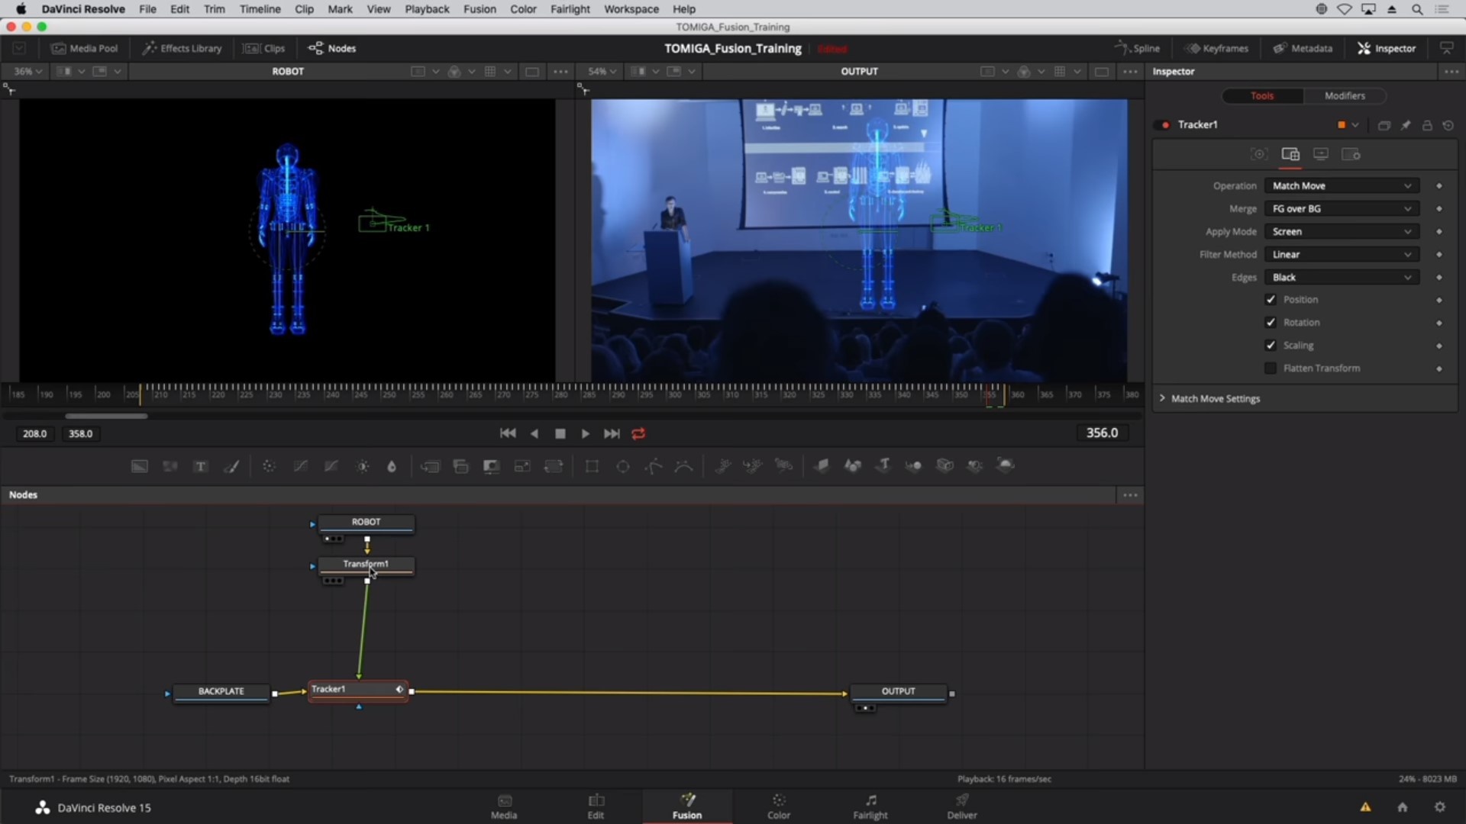This screenshot has height=824, width=1466.
Task: Open the Fusion menu in menu bar
Action: click(479, 9)
